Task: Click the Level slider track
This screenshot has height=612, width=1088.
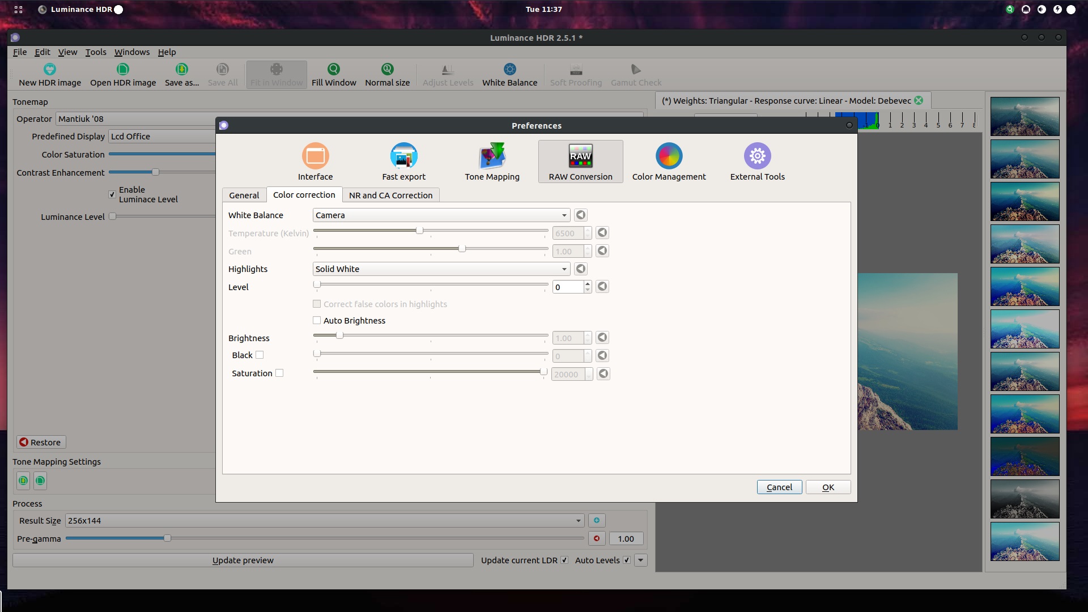Action: [431, 284]
